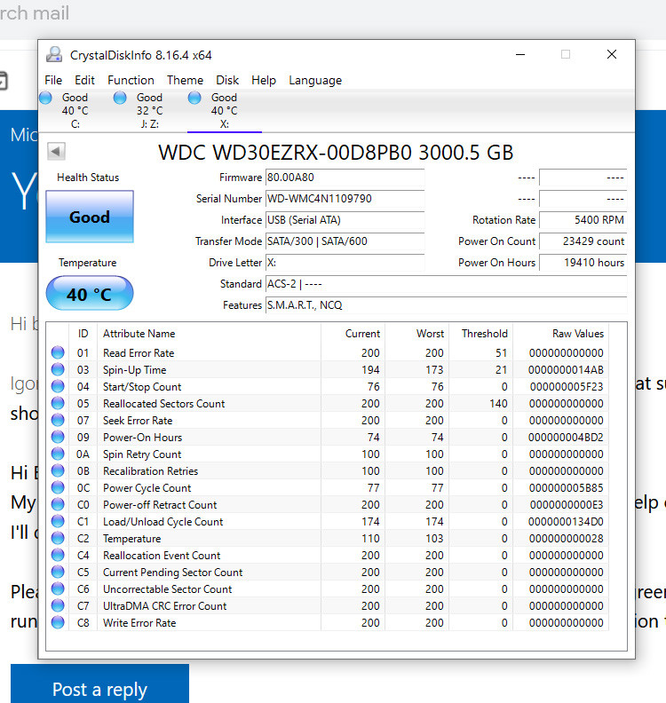Click the blue status dot for Spin-Up Time
Image resolution: width=666 pixels, height=703 pixels.
[58, 369]
